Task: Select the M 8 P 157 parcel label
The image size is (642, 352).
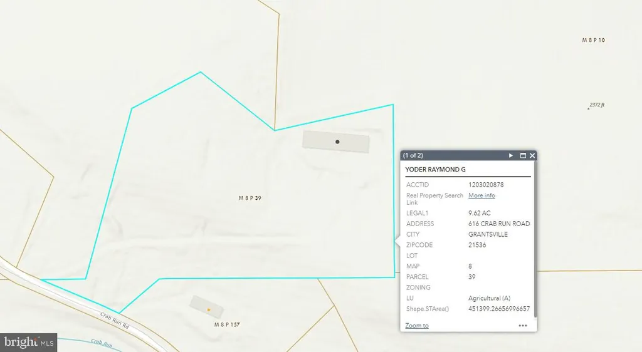Action: [x=227, y=325]
